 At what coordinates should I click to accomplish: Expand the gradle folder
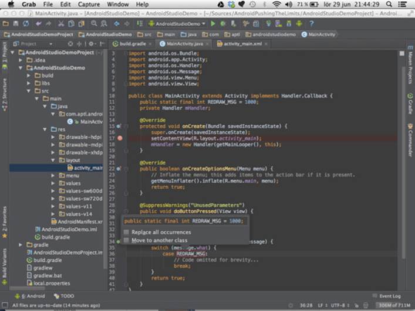tap(21, 245)
